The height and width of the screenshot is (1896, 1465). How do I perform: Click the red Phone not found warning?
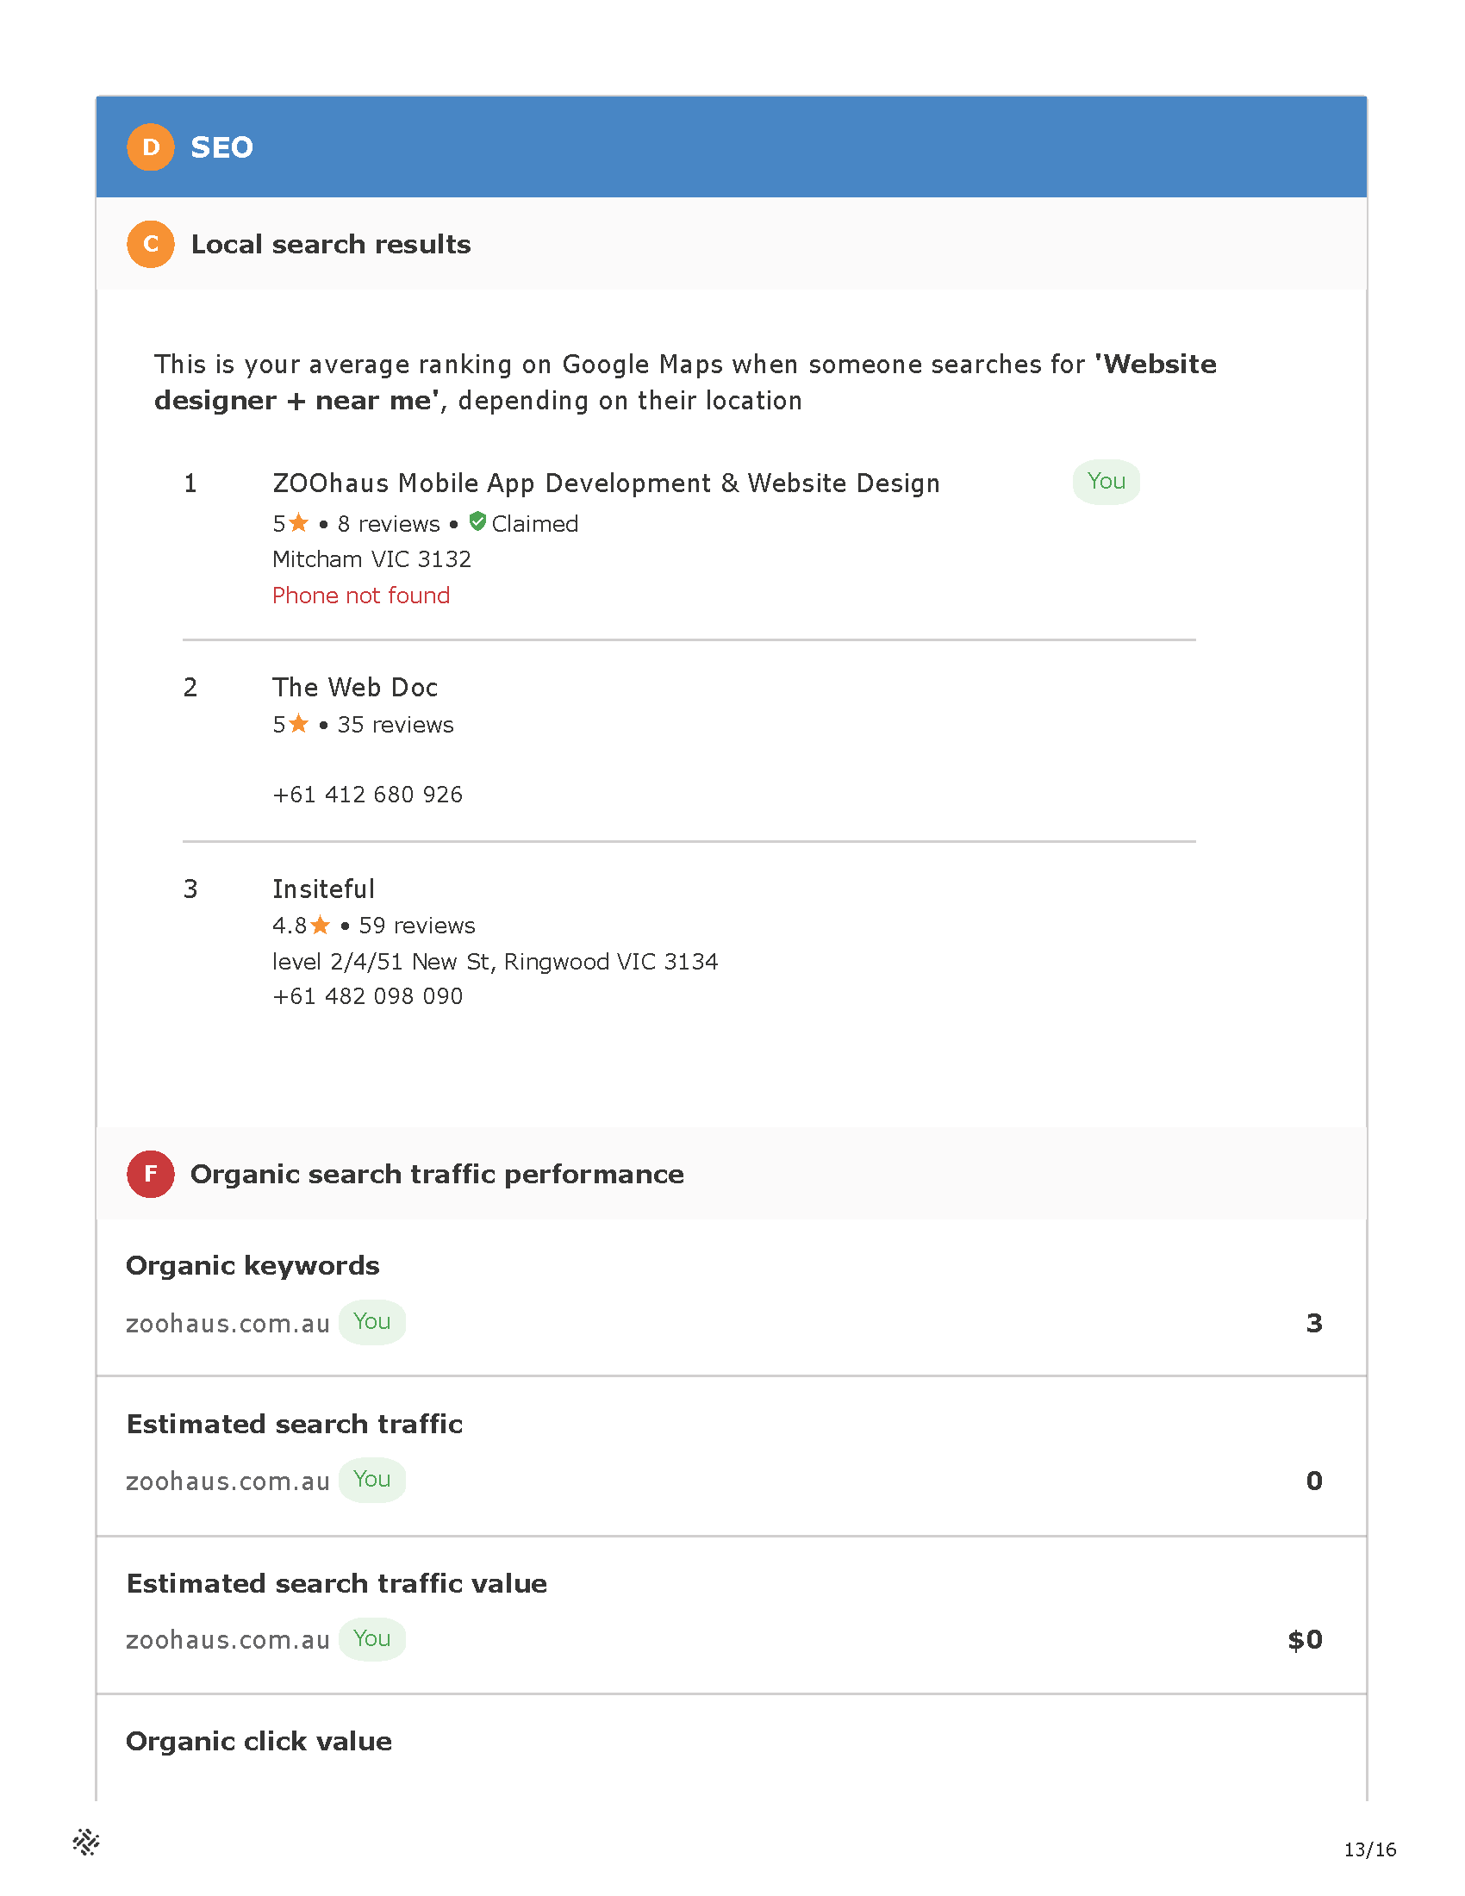361,596
